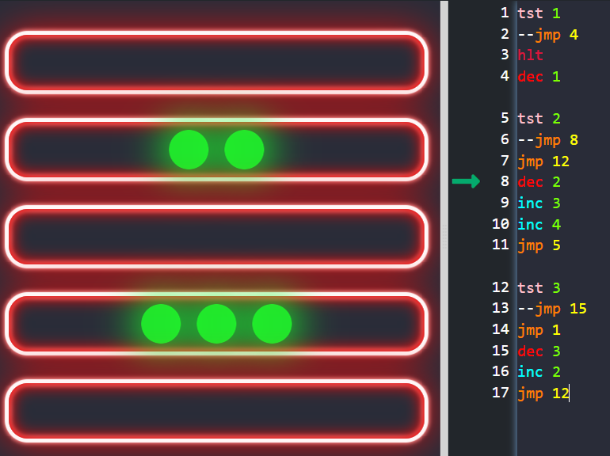Place cursor on 'dec 2' at line 8

(539, 182)
